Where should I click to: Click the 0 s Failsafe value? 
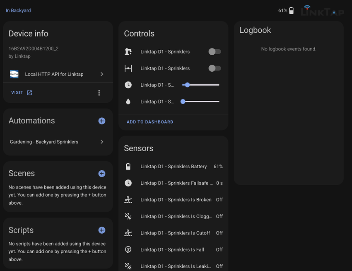[219, 183]
